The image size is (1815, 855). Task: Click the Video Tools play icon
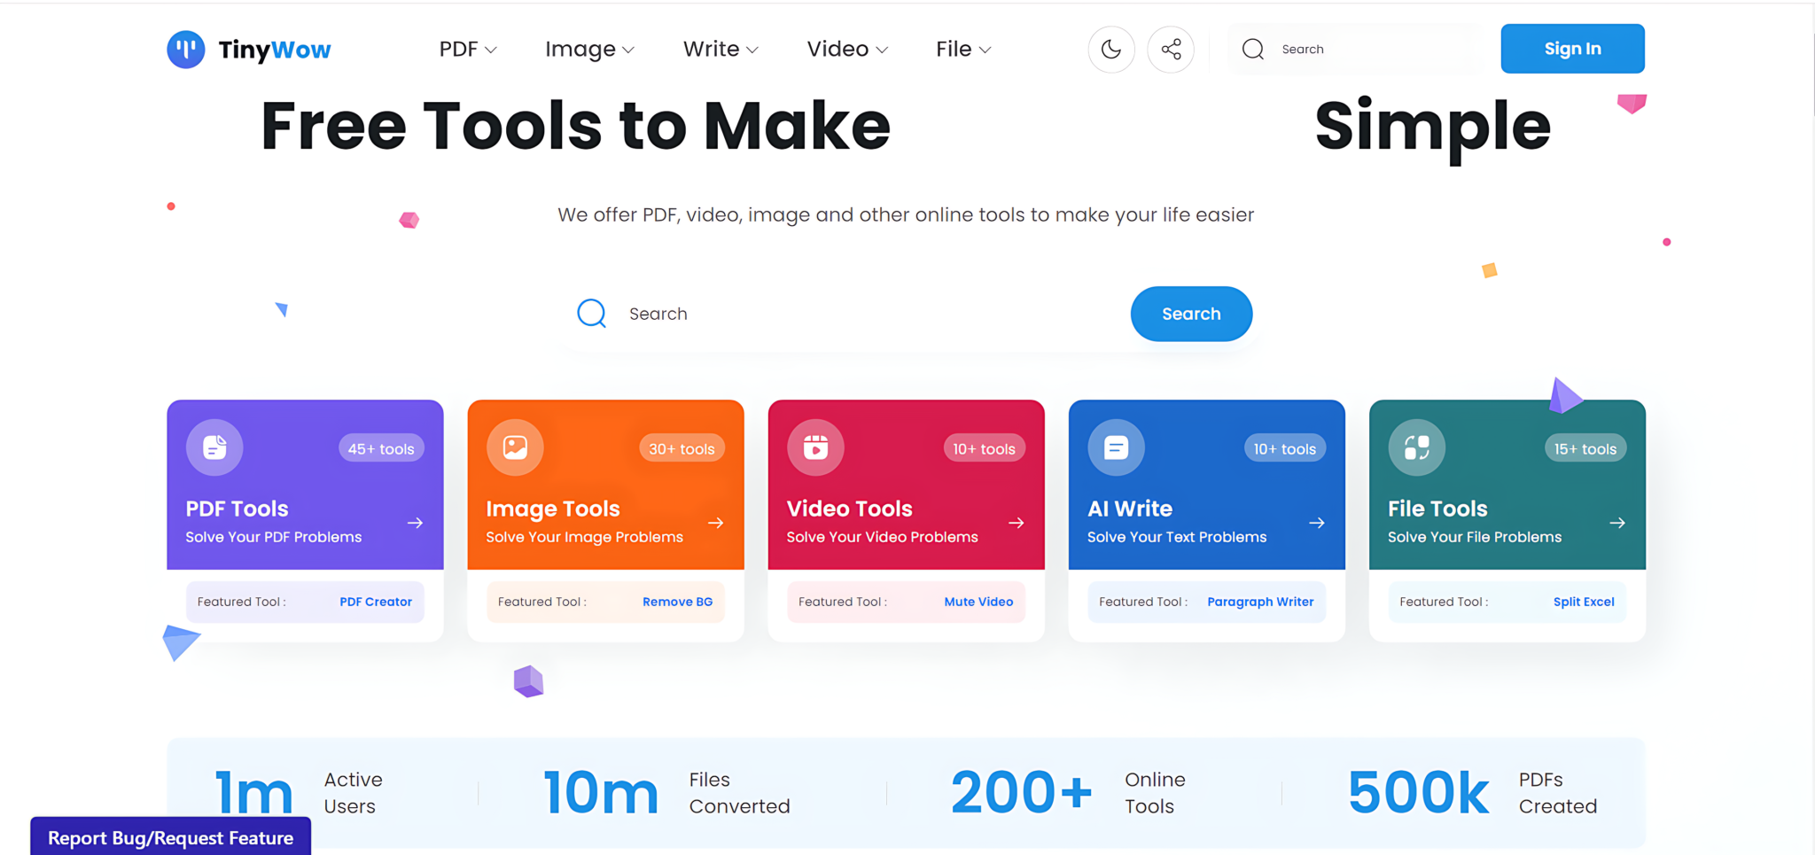pyautogui.click(x=815, y=447)
